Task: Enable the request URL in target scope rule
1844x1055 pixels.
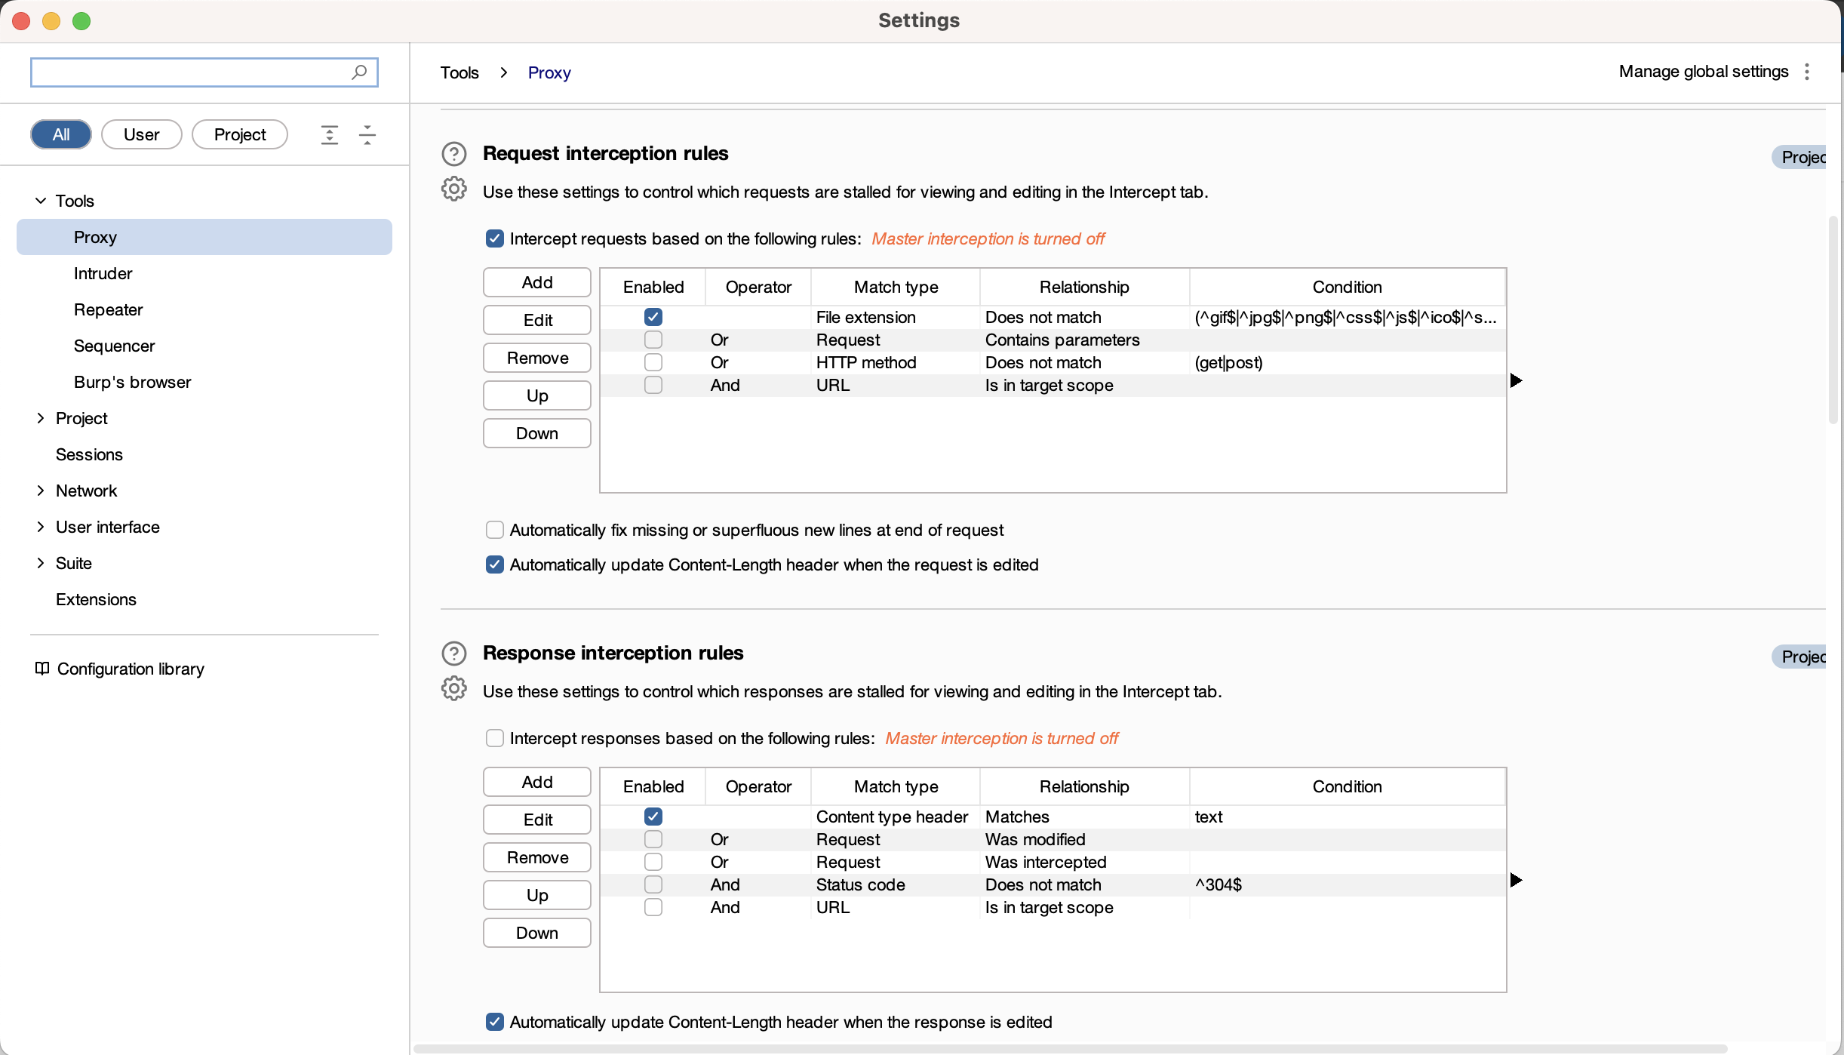Action: tap(653, 385)
